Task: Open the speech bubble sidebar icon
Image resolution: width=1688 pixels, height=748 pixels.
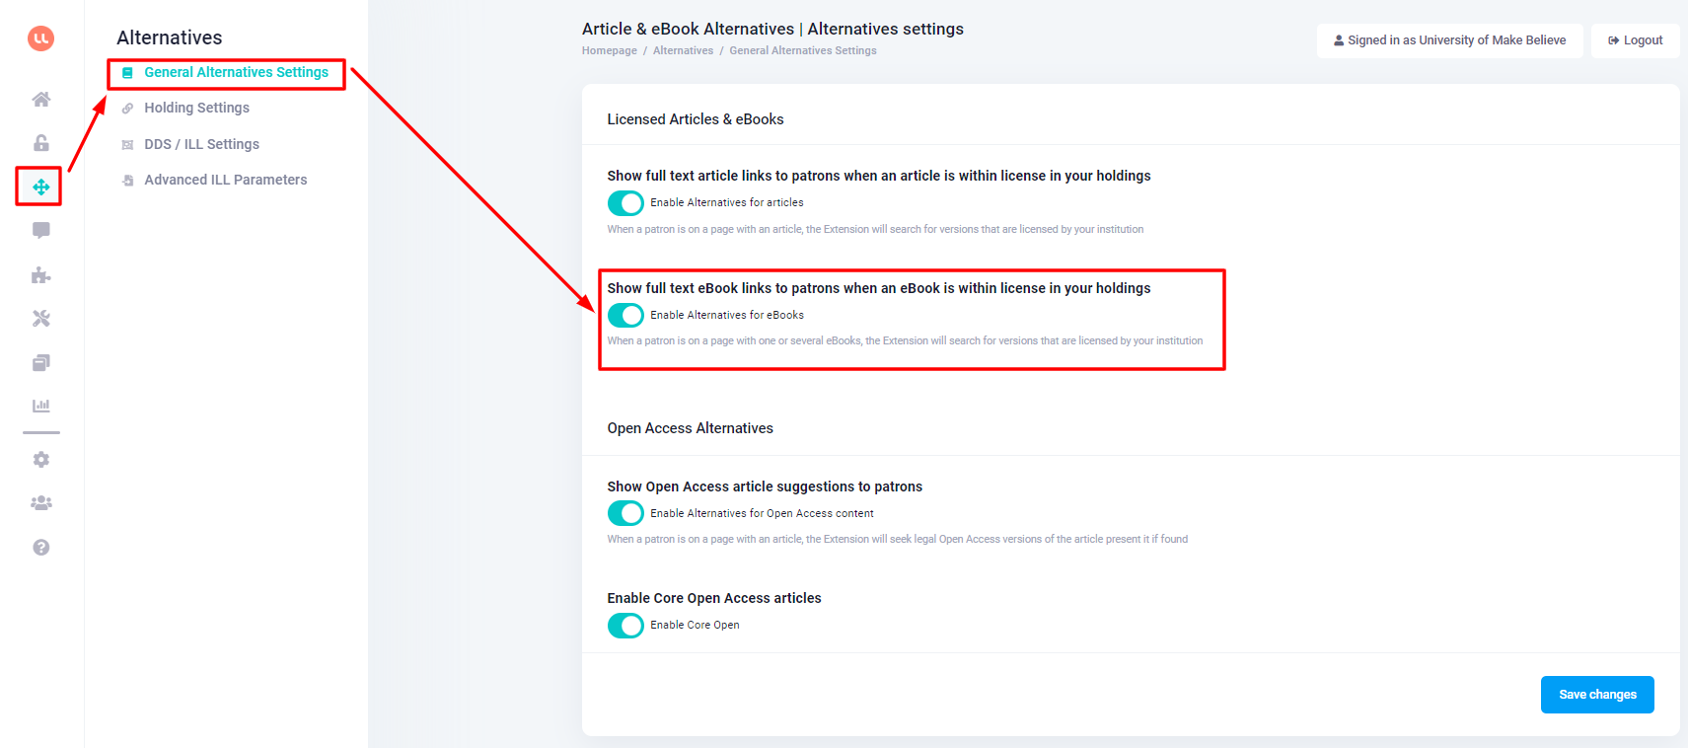Action: pyautogui.click(x=40, y=231)
